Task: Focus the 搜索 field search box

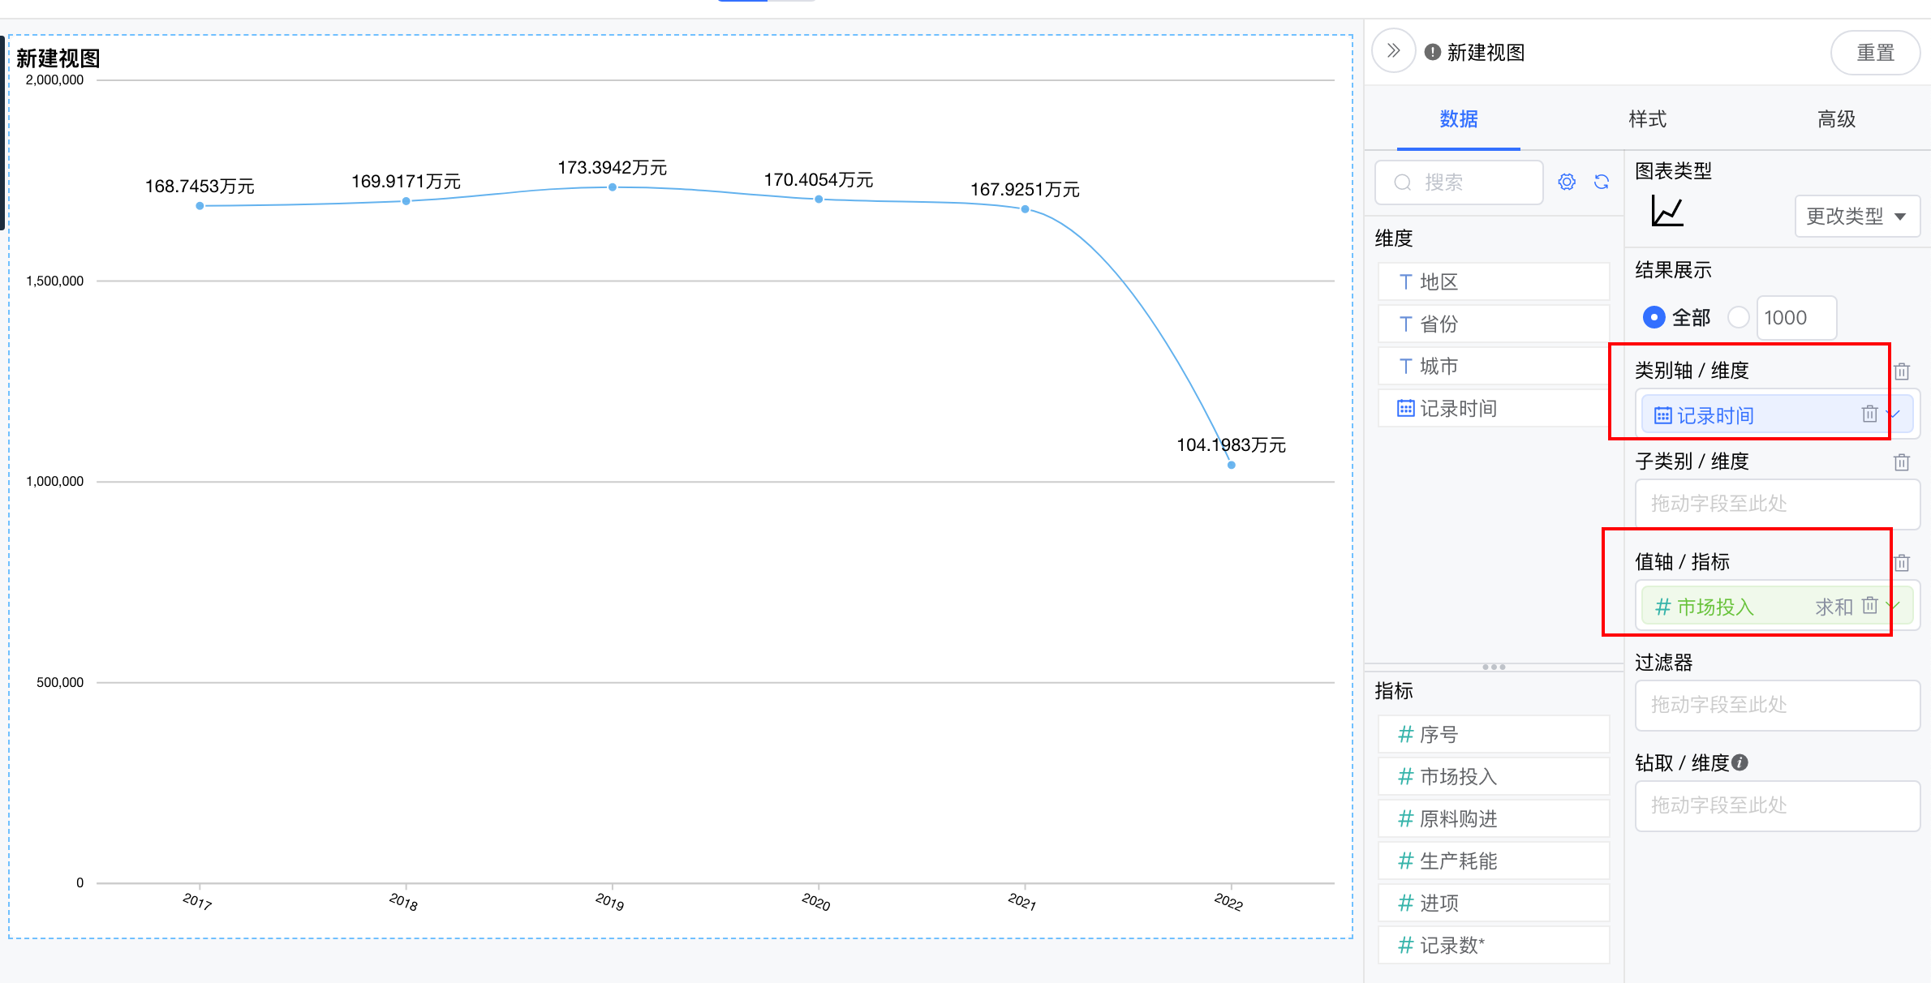Action: tap(1459, 182)
